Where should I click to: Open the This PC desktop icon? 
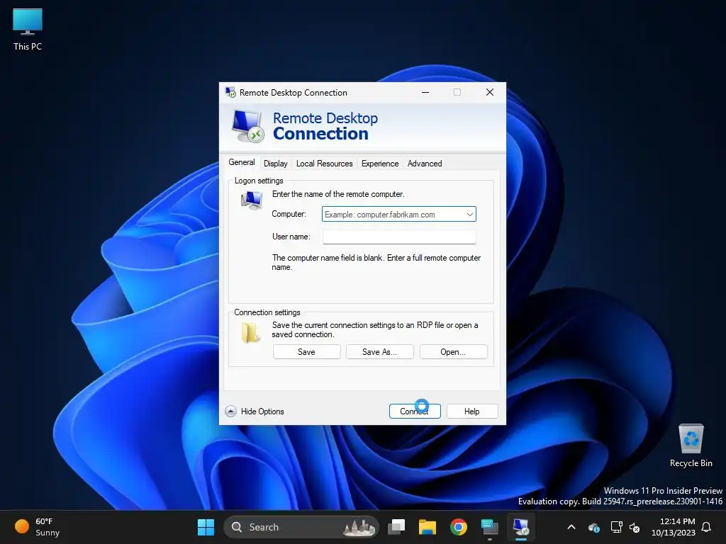click(x=28, y=30)
